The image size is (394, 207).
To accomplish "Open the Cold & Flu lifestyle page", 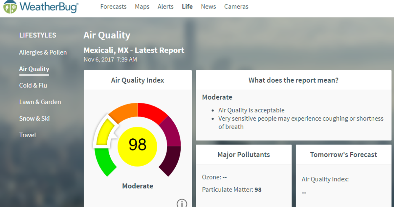I will pyautogui.click(x=33, y=85).
